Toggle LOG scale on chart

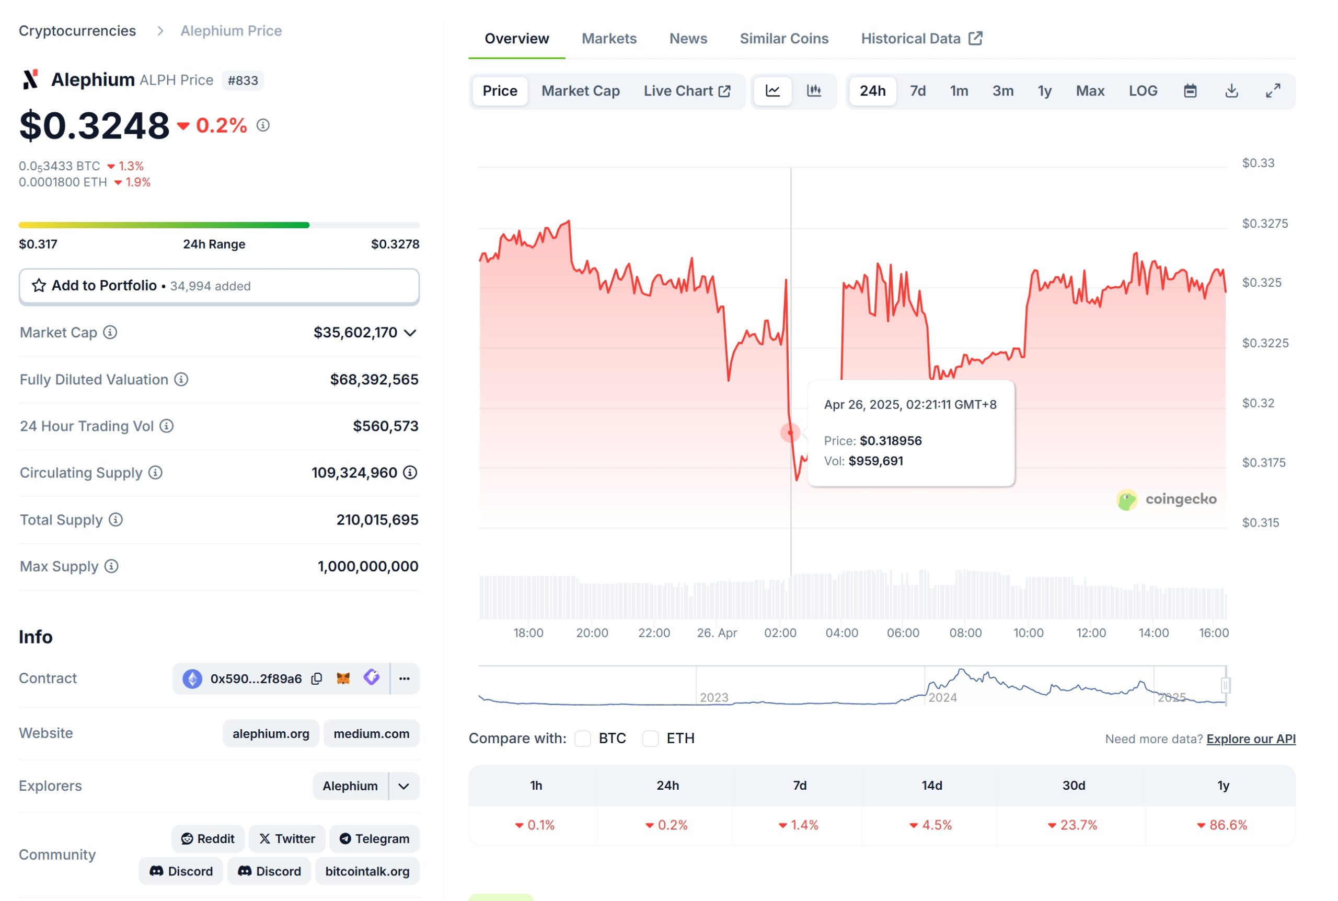coord(1143,91)
